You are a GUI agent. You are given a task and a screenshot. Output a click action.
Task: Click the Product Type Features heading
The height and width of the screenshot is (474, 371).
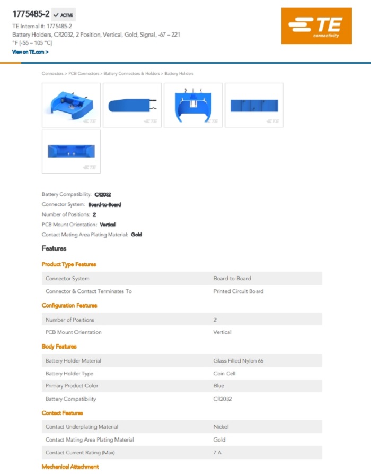click(x=69, y=264)
